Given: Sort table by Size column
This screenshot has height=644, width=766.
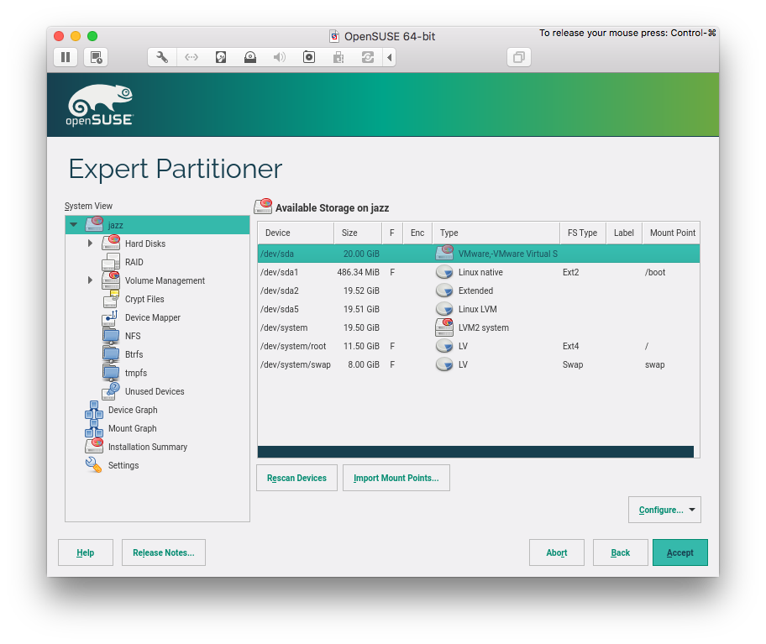Looking at the screenshot, I should [x=358, y=233].
